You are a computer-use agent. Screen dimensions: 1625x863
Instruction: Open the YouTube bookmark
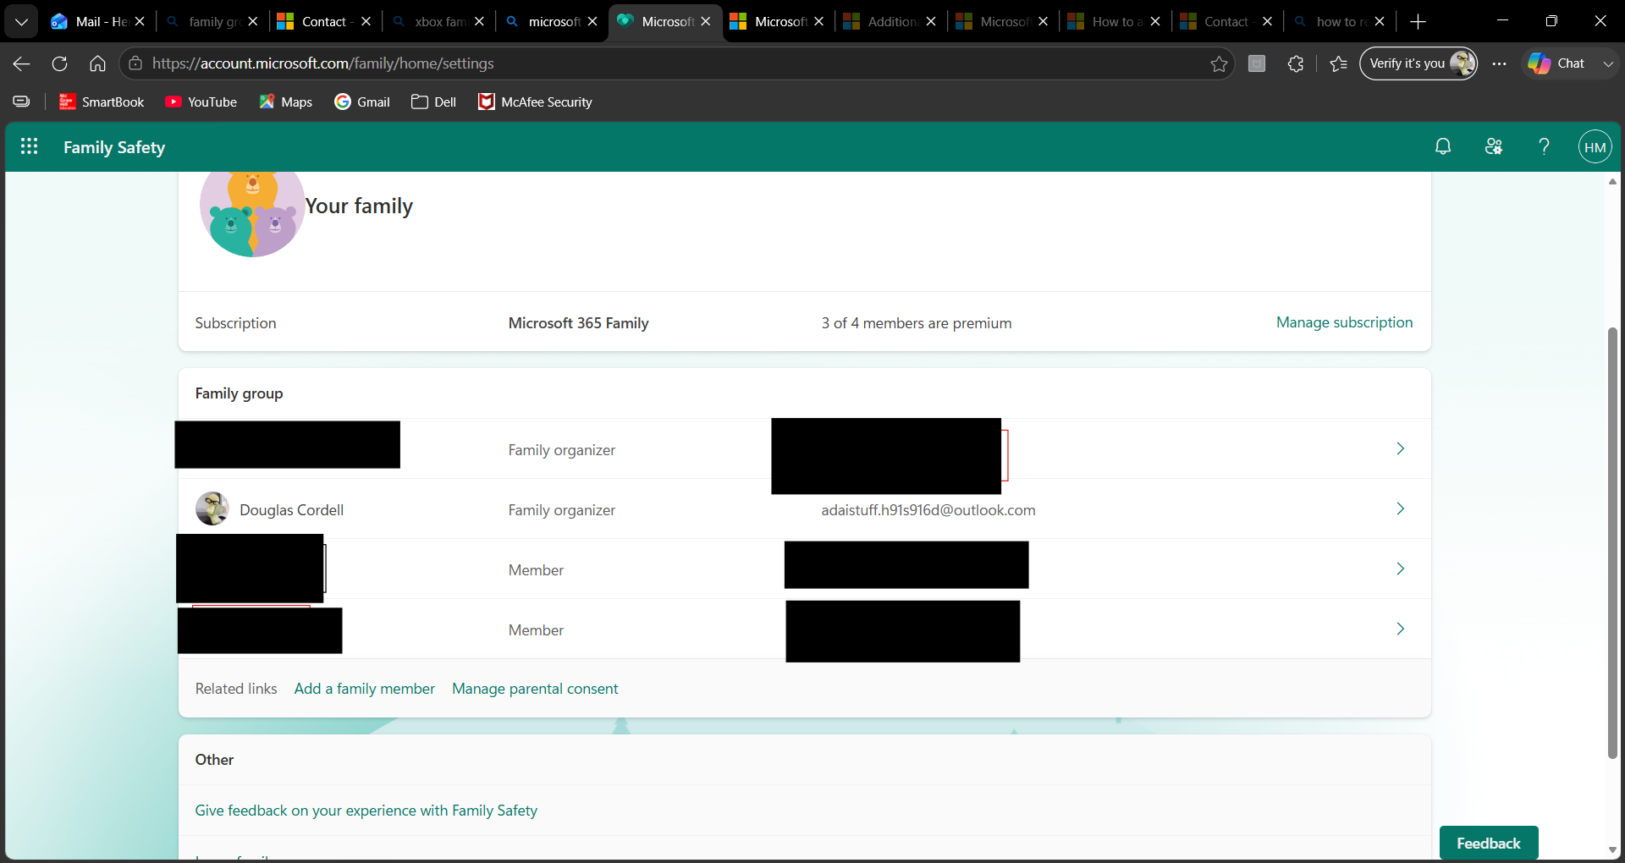[201, 102]
